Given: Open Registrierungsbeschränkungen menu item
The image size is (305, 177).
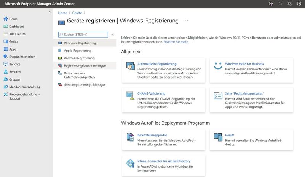Looking at the screenshot, I should click(x=85, y=66).
